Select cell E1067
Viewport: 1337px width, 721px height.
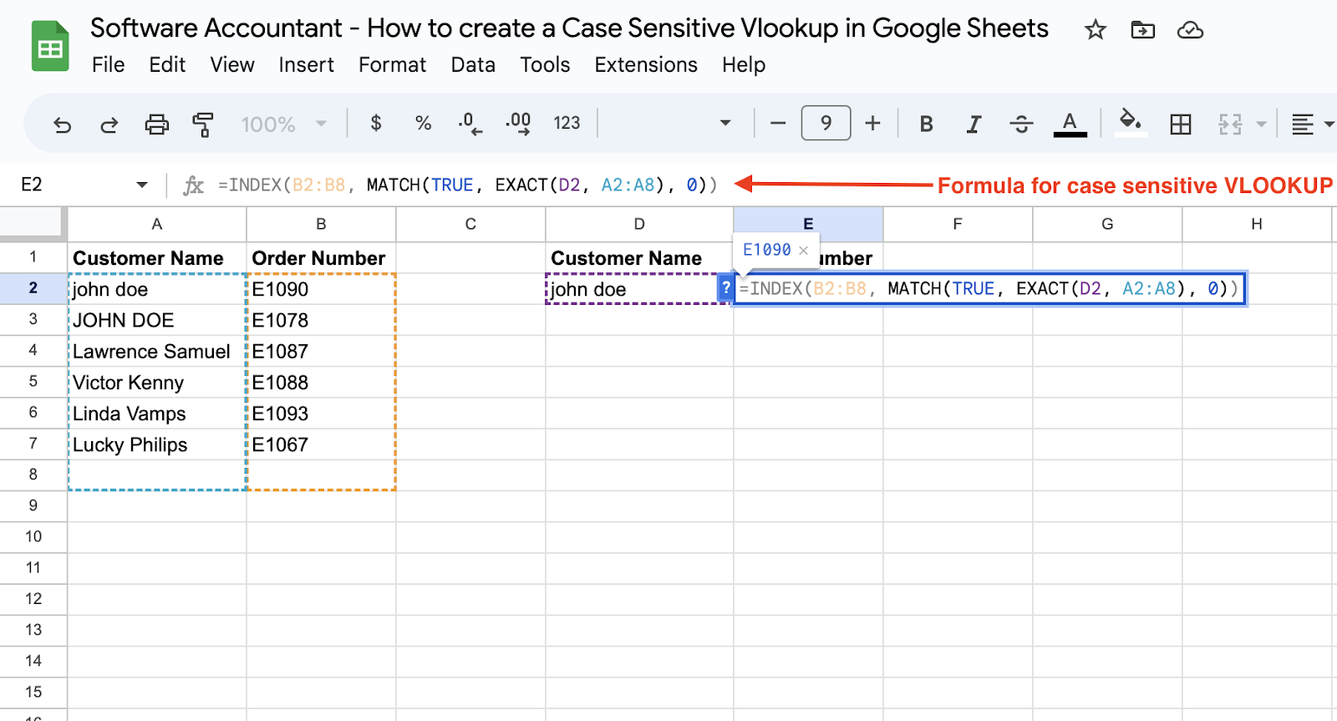(x=321, y=444)
